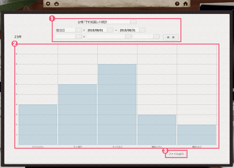Open the 宿泊日 field selector dropdown
Viewport: 234px width, 168px height.
[x=78, y=30]
